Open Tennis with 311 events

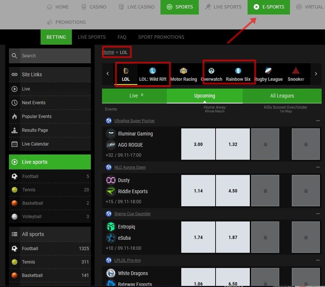click(x=50, y=262)
